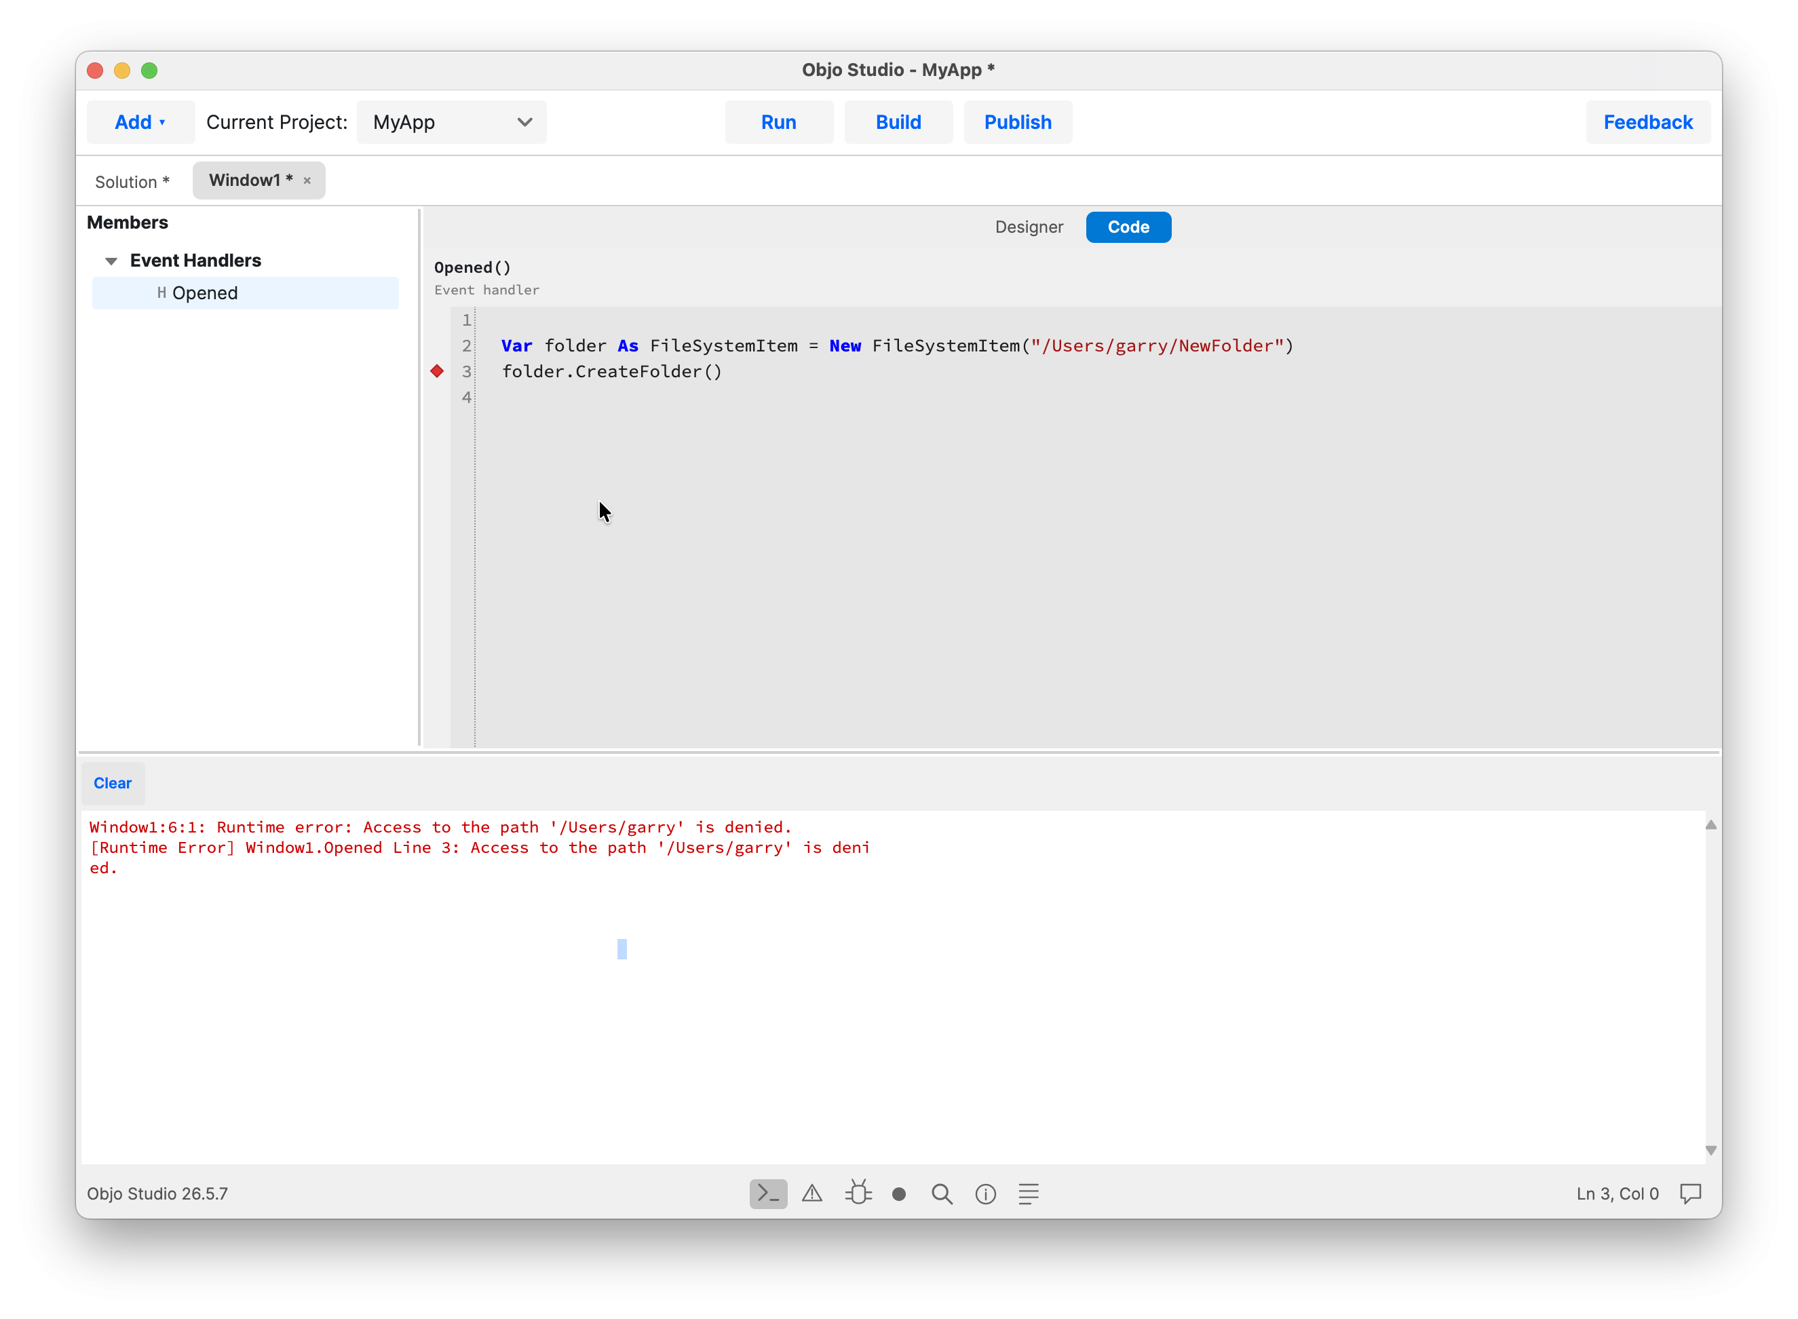Open the debugger bug icon panel
1798x1319 pixels.
click(x=858, y=1193)
